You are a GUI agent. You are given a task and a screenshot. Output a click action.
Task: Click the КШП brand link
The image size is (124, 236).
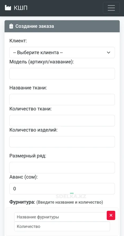(x=16, y=8)
